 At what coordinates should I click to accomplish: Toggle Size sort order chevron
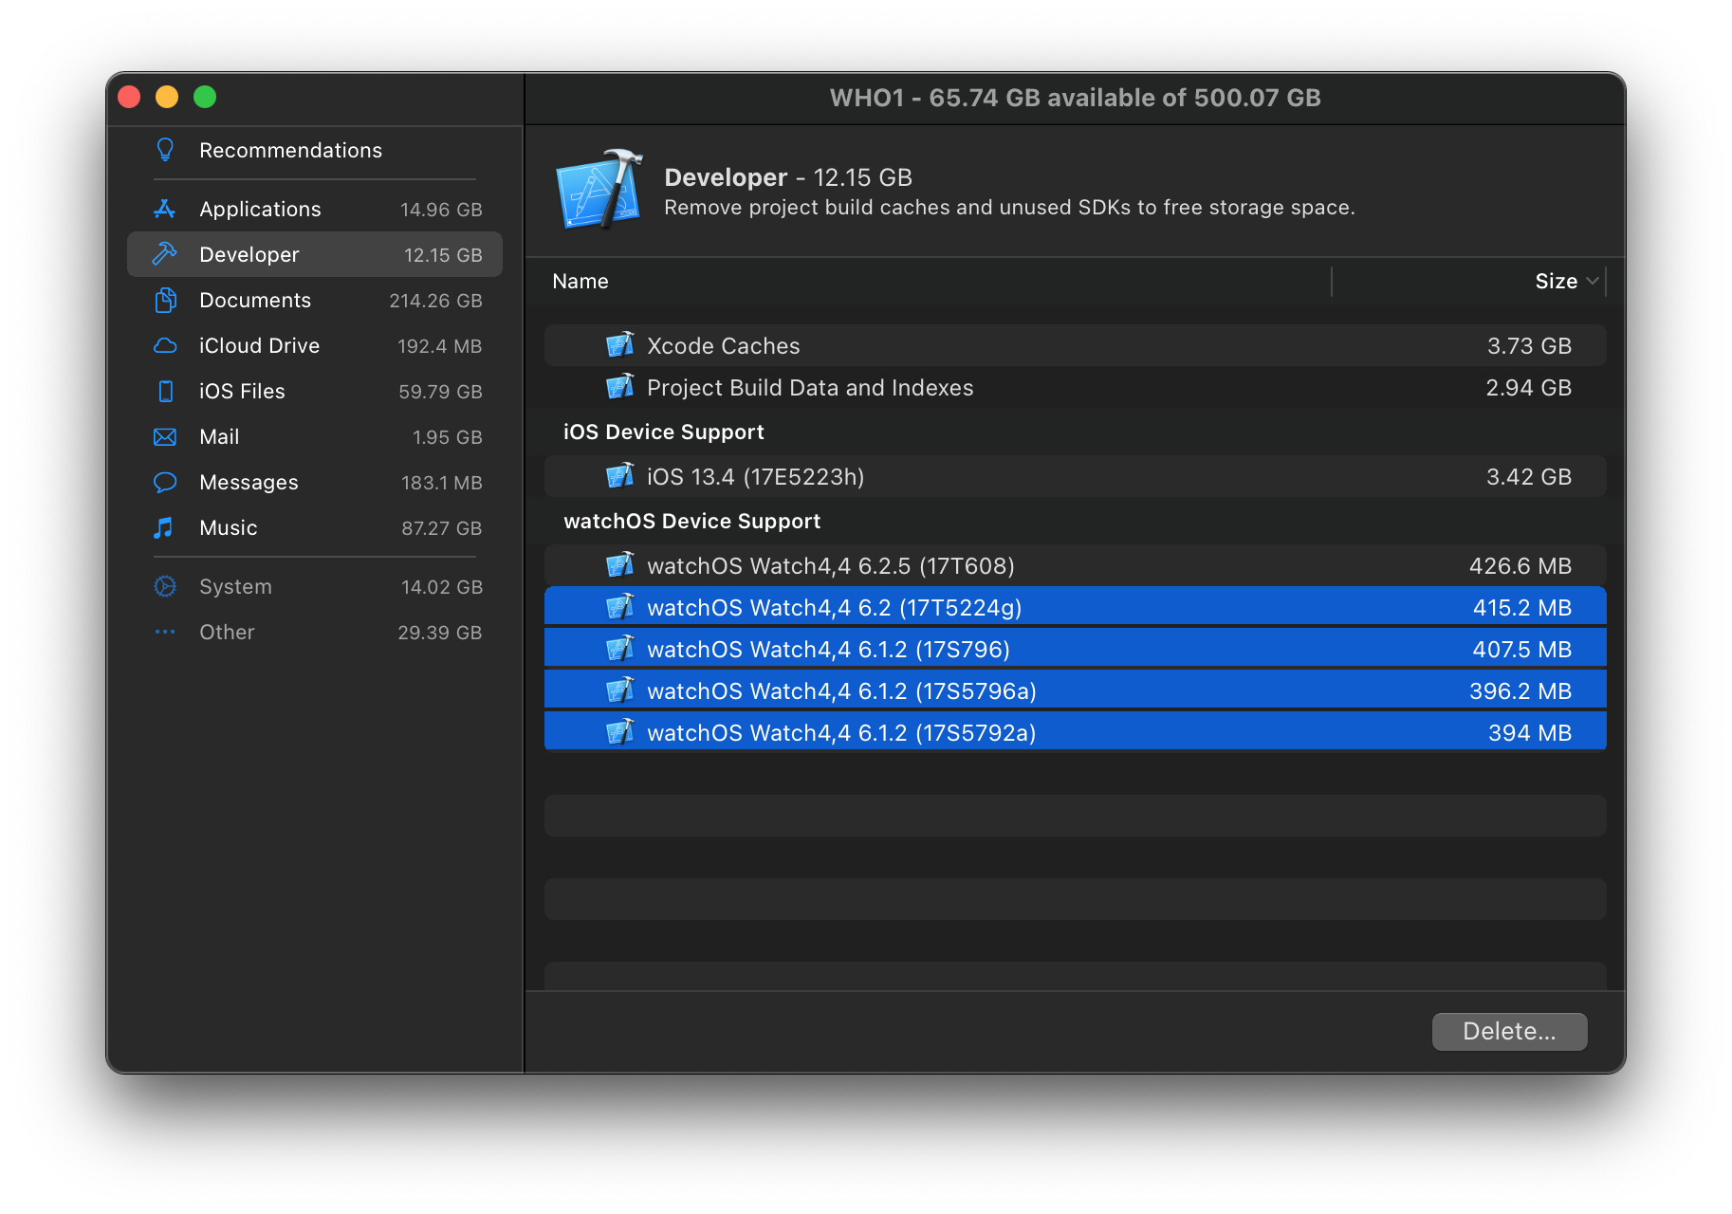click(x=1593, y=281)
